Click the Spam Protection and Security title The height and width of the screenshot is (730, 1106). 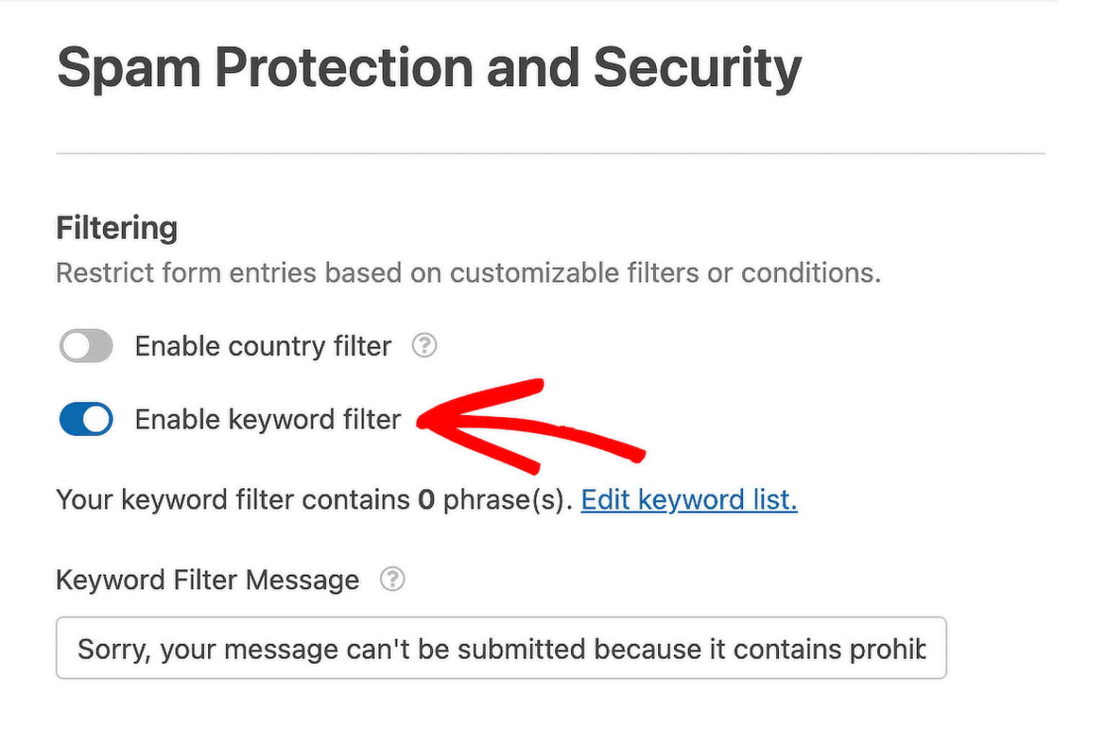coord(430,66)
